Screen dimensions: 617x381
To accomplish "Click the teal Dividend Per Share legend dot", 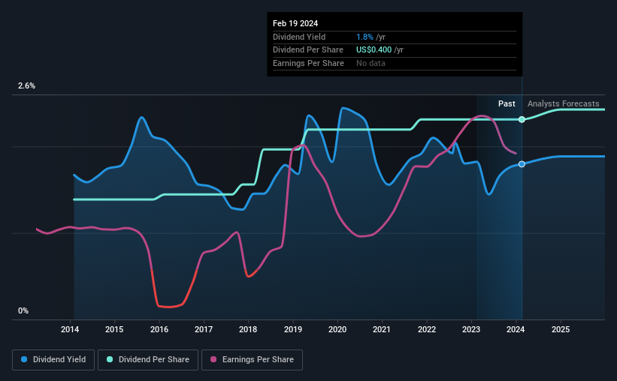I will click(x=110, y=359).
